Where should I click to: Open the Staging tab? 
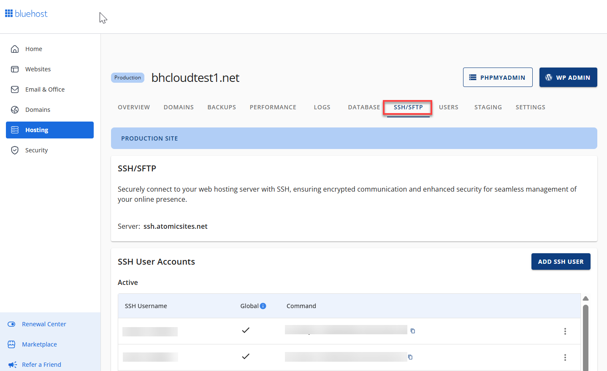[488, 107]
